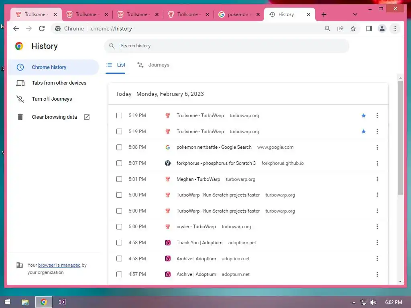Open the zoom magnifier icon in address bar
The width and height of the screenshot is (411, 308).
(328, 28)
